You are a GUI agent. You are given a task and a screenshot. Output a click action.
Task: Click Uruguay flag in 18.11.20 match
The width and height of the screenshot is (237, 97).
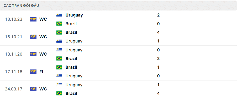click(59, 50)
